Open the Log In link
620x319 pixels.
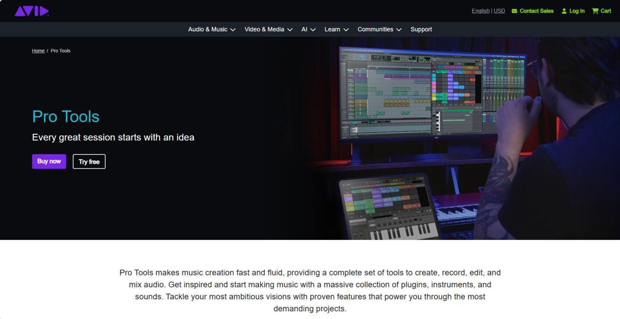click(577, 11)
